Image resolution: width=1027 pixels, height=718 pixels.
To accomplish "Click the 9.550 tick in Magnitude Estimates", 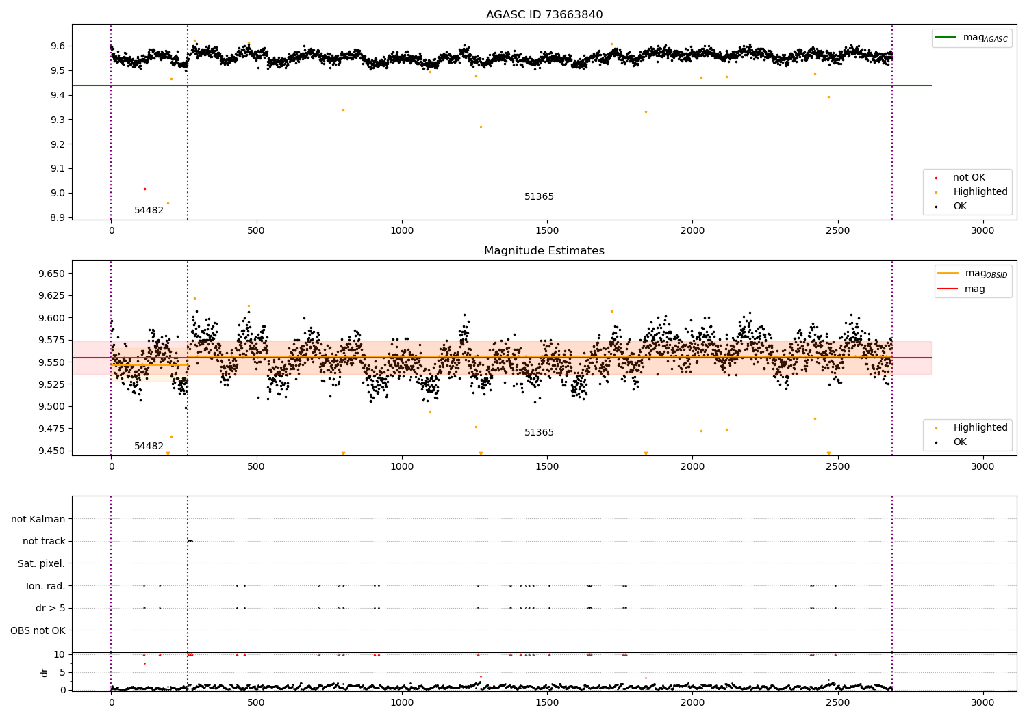I will (x=53, y=362).
